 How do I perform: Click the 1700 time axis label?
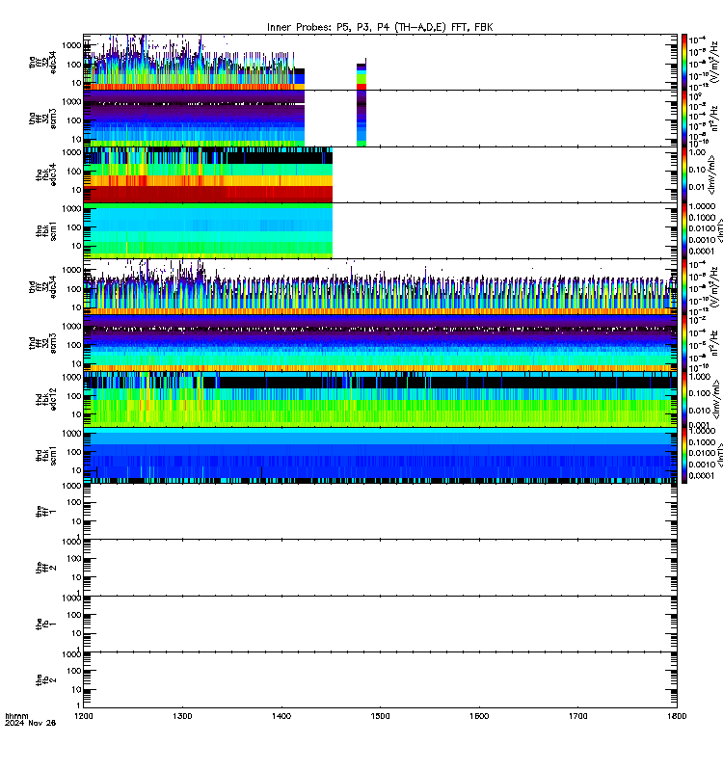pyautogui.click(x=577, y=716)
